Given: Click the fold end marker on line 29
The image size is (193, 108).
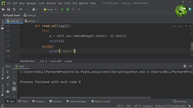Looking at the screenshot, I should coord(19,51).
